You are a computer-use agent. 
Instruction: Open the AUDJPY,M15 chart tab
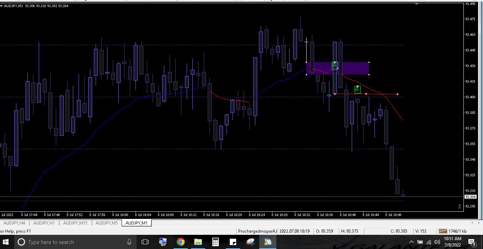pyautogui.click(x=75, y=223)
